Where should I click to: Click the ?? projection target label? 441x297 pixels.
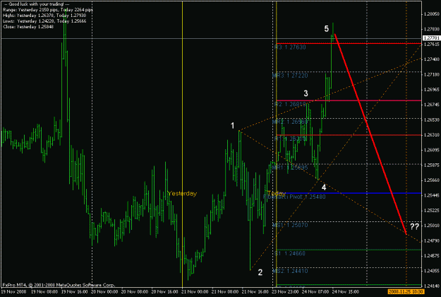[415, 226]
